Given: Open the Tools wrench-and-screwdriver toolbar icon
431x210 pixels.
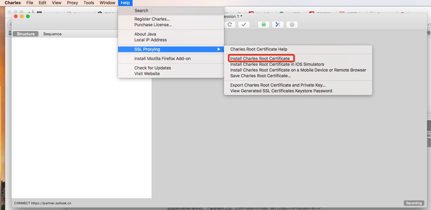Looking at the screenshot, I should coord(278,24).
